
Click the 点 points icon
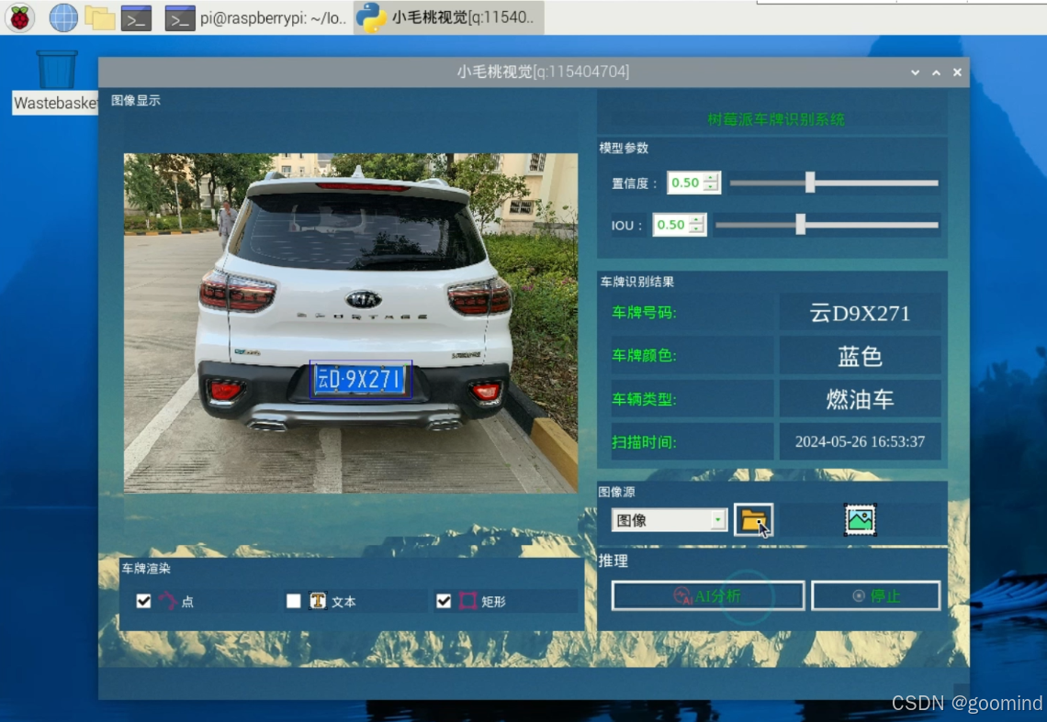(x=167, y=601)
